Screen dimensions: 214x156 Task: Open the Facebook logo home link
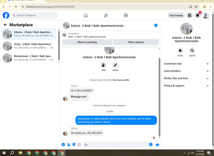click(6, 15)
